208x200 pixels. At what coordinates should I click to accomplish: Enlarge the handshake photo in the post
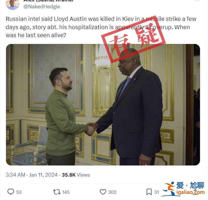coord(103,105)
